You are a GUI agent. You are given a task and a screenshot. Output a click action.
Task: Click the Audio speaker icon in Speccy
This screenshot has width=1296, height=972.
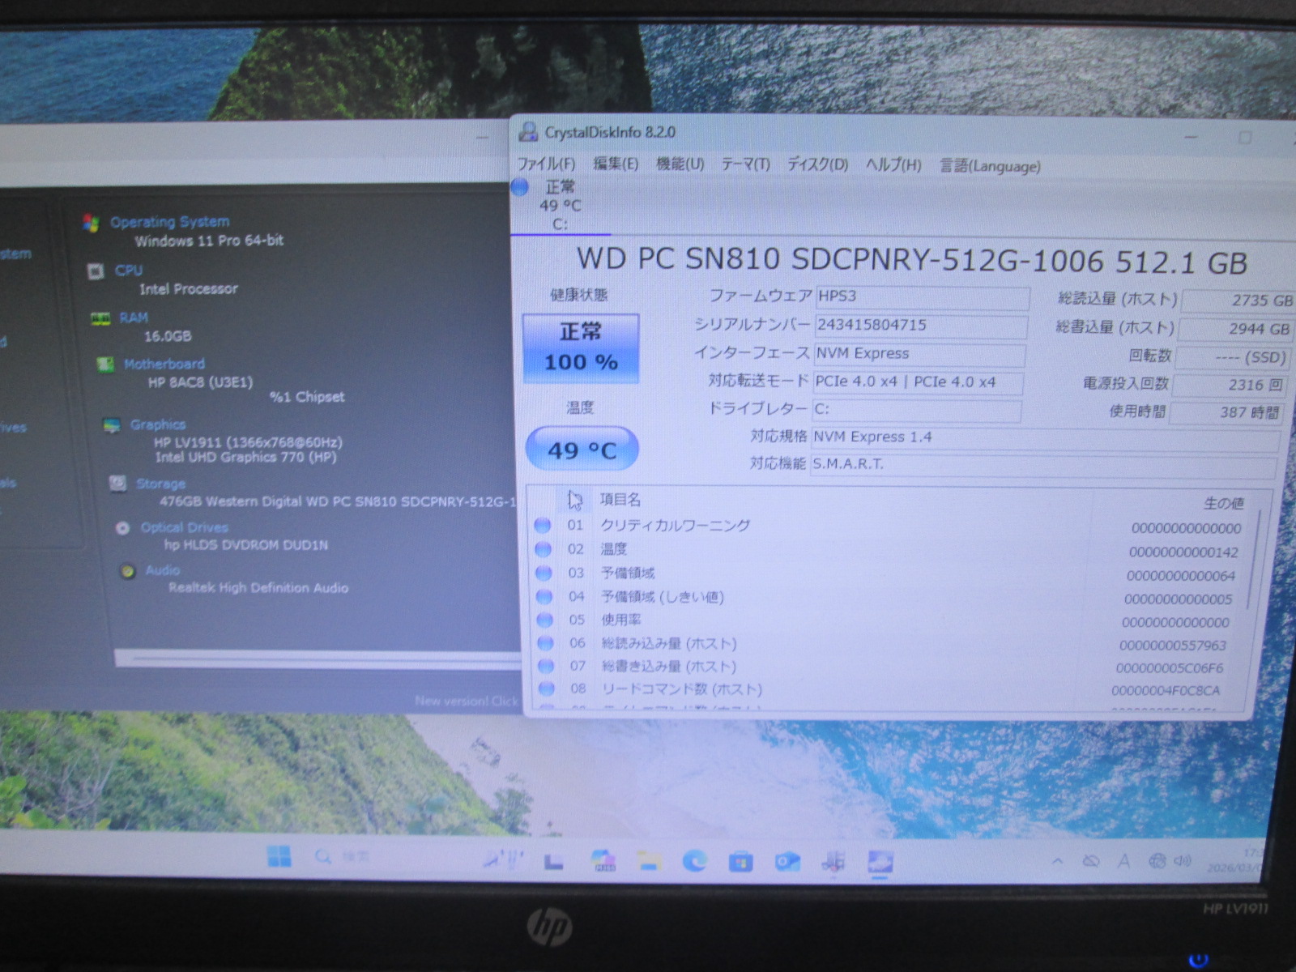click(x=127, y=571)
